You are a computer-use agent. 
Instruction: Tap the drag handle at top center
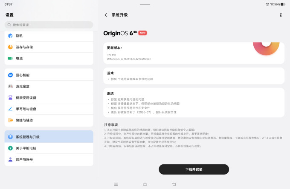click(x=145, y=4)
